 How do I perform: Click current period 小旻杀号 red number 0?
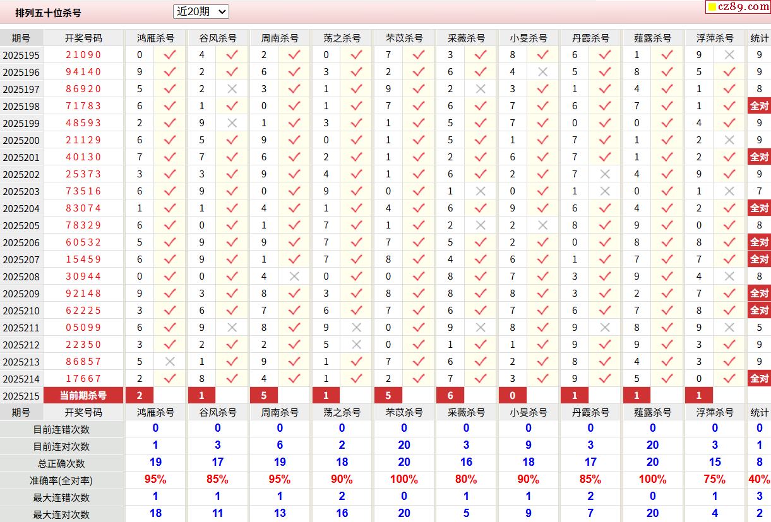coord(513,396)
